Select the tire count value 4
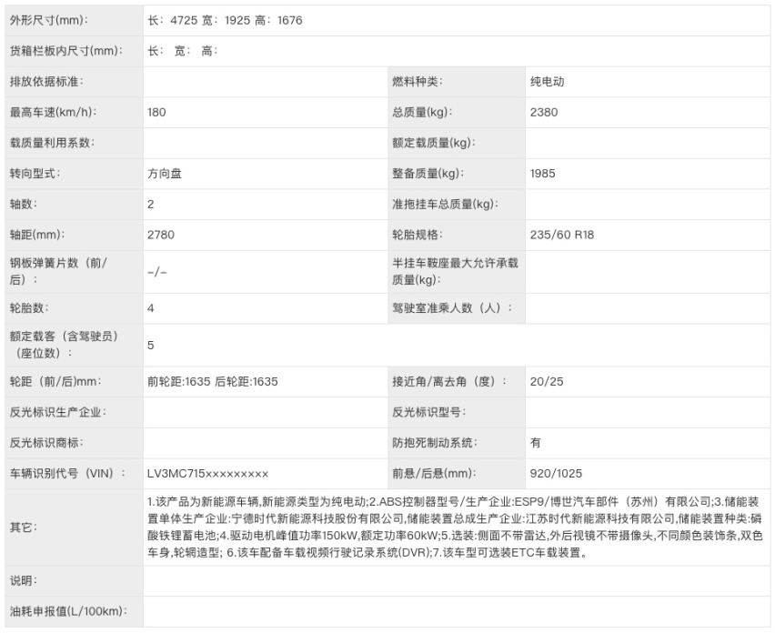 point(151,308)
